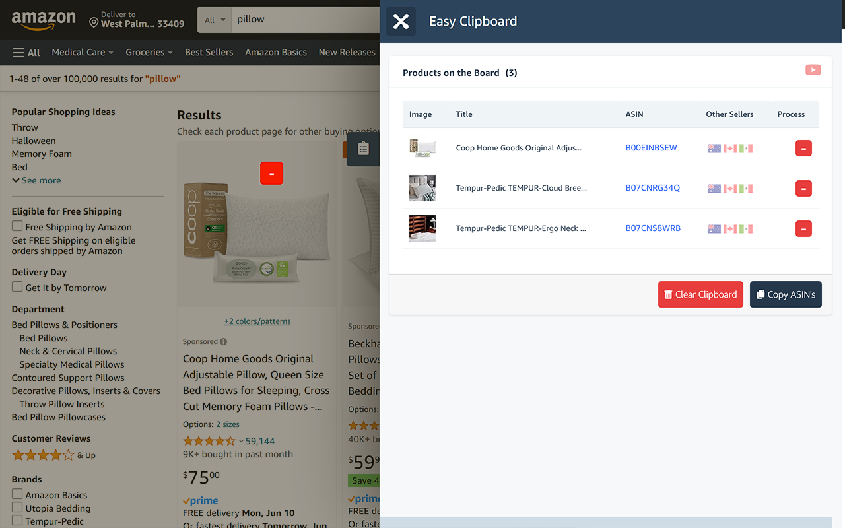
Task: Open the Throw Pillow Inserts department
Action: [x=62, y=404]
